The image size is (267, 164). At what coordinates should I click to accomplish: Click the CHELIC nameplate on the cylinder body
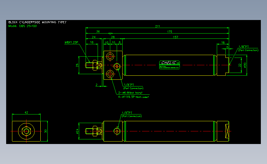click(x=169, y=65)
